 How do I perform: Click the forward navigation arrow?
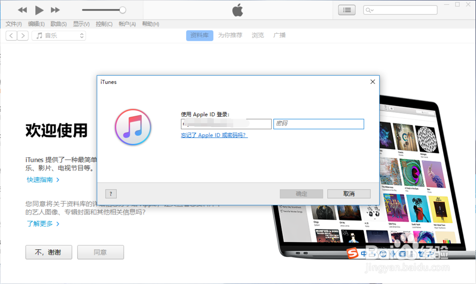[x=23, y=35]
